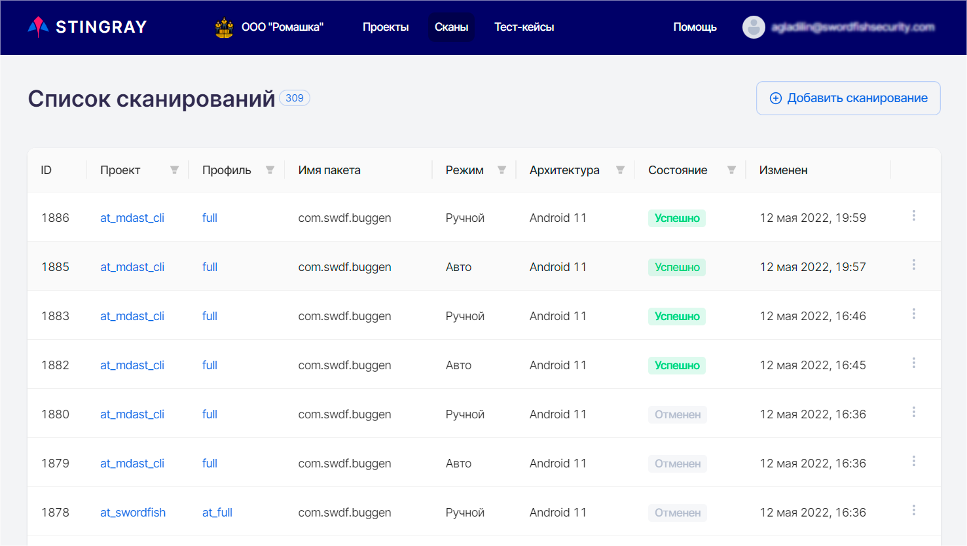967x546 pixels.
Task: Click Android 11 in row 1878
Action: [558, 513]
